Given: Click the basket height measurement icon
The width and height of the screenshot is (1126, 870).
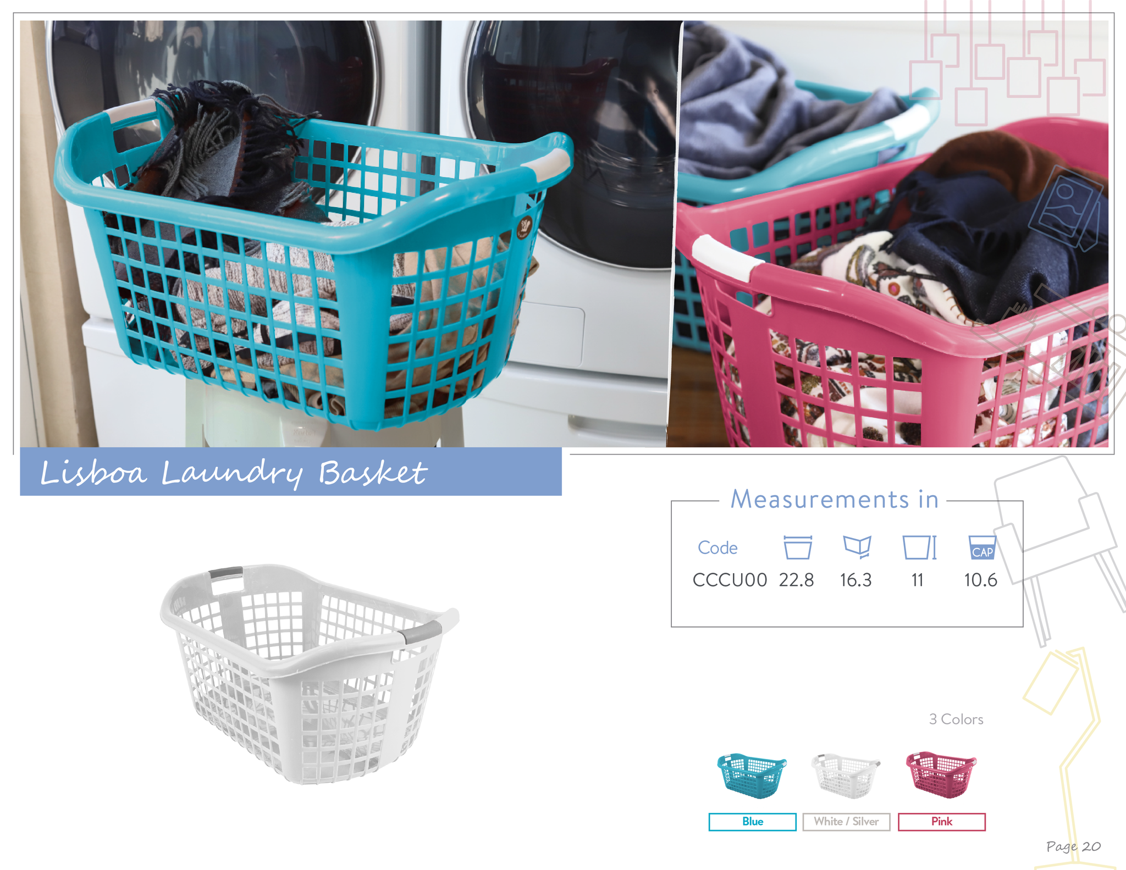Looking at the screenshot, I should pyautogui.click(x=919, y=547).
